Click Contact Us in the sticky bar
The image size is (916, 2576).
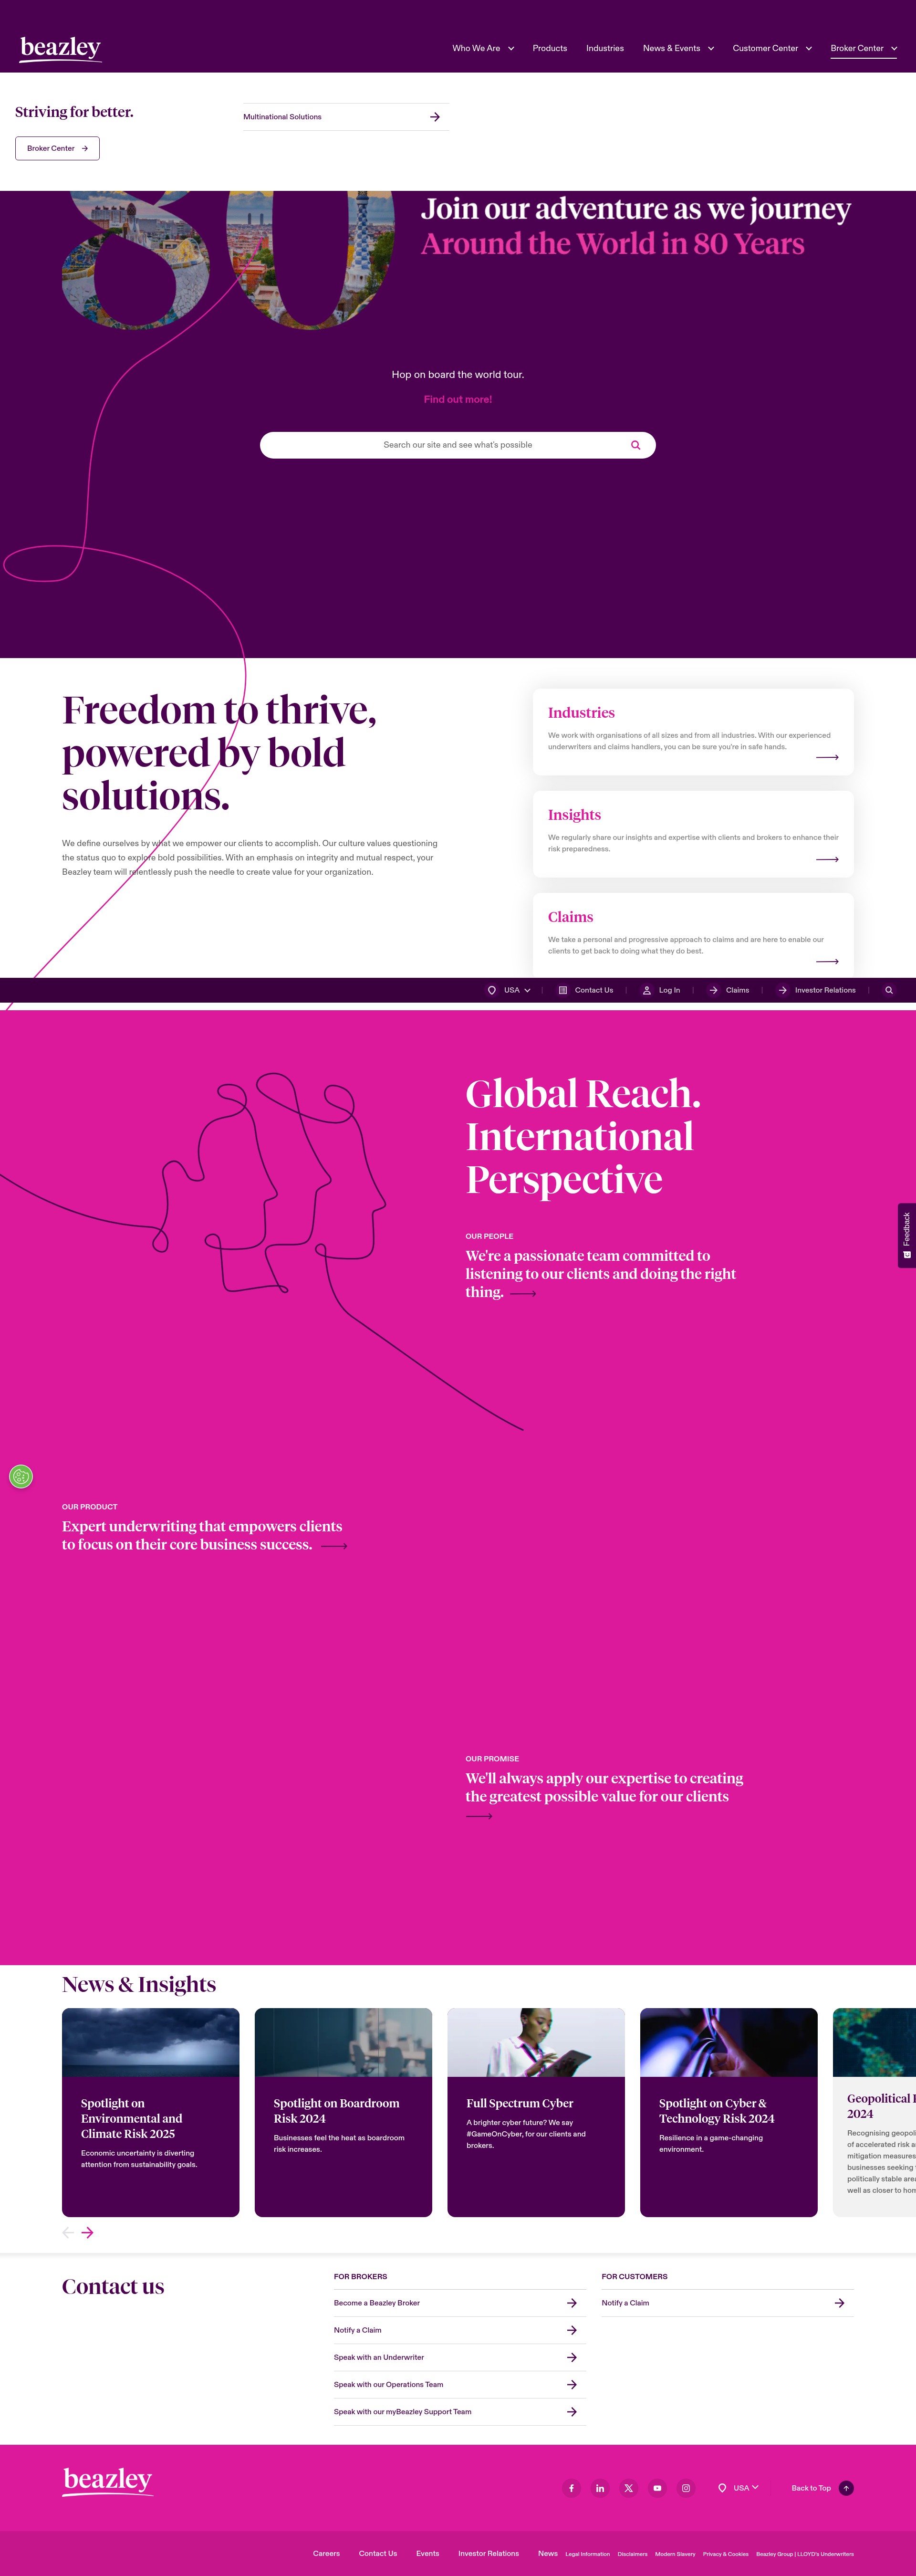pyautogui.click(x=586, y=990)
